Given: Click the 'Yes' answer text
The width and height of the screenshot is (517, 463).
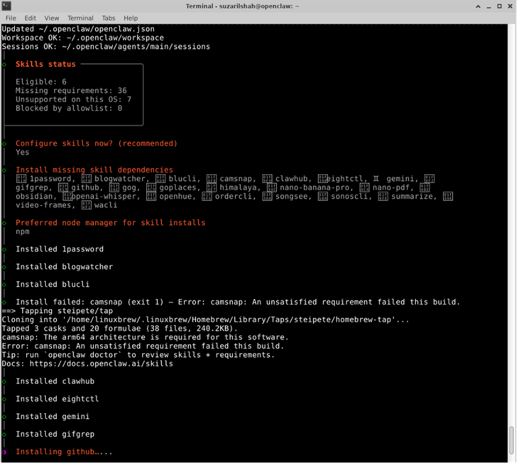Looking at the screenshot, I should (x=22, y=153).
